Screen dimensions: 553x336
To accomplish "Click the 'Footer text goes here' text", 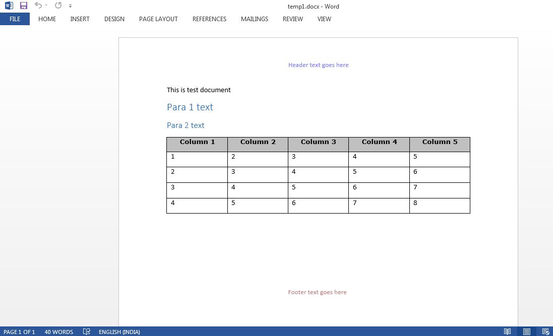I will (x=317, y=292).
